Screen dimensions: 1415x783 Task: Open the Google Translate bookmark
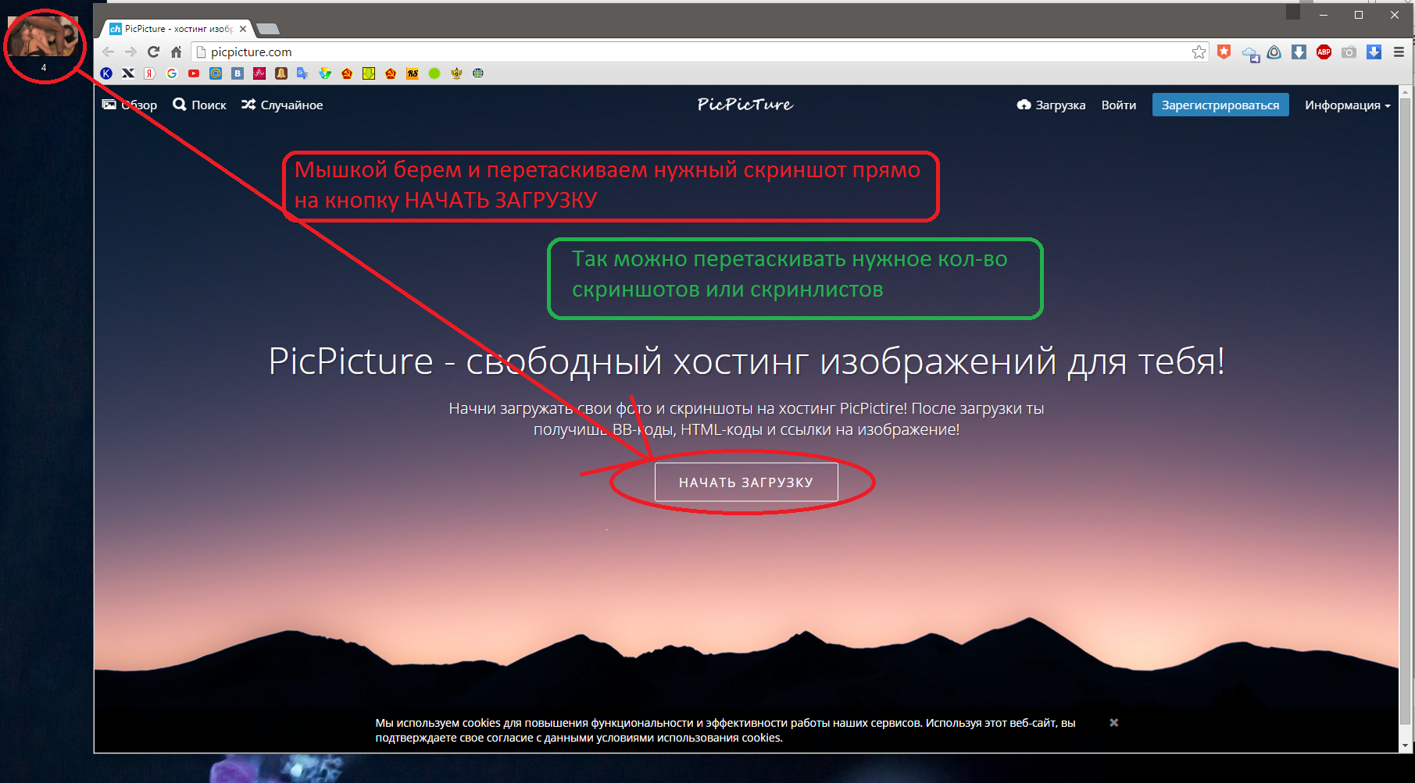coord(303,73)
